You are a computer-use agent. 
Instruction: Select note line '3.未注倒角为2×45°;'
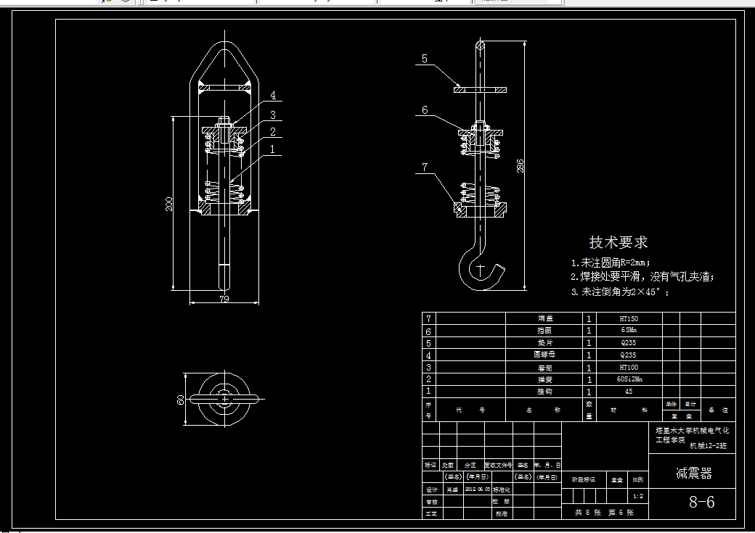coord(620,292)
